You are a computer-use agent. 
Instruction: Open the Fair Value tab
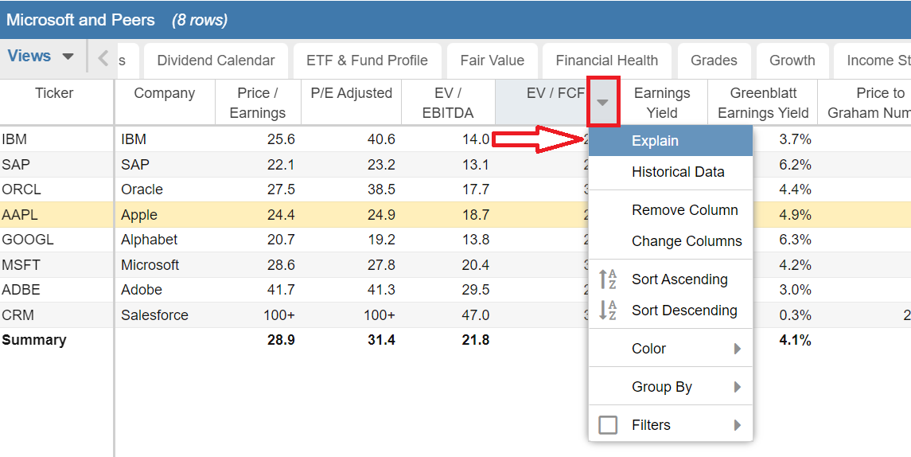[492, 61]
